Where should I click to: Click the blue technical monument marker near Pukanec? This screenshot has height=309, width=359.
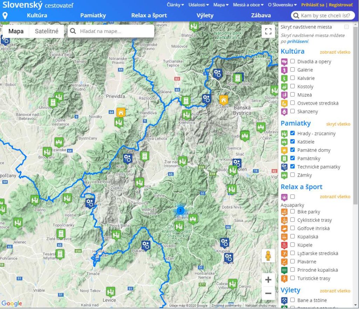coord(146,245)
